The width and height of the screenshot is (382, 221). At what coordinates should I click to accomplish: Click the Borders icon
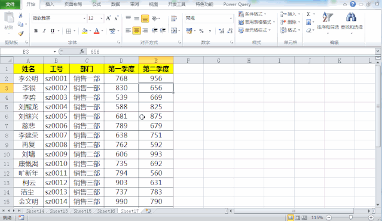tap(69, 31)
